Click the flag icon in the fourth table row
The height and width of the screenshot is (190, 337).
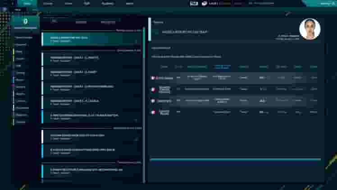tap(153, 112)
